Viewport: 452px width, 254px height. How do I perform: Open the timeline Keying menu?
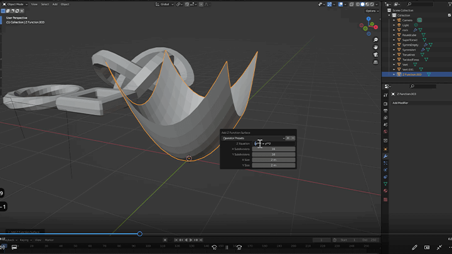26,240
